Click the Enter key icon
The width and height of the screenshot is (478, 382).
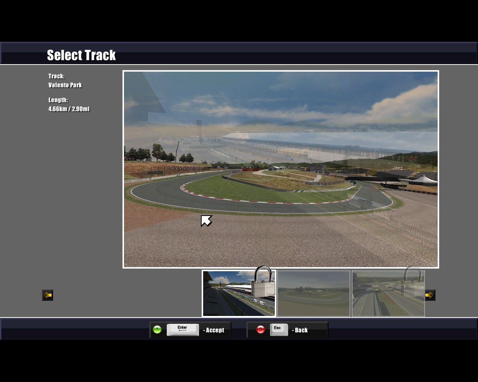182,330
